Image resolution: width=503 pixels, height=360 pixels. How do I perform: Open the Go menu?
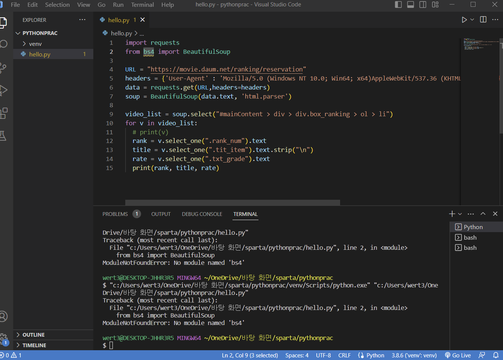tap(102, 5)
